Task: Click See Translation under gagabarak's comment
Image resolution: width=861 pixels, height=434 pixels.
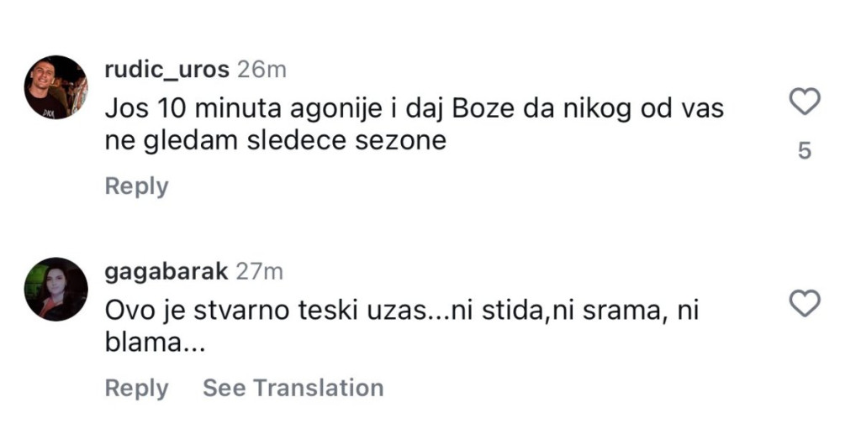Action: point(293,388)
